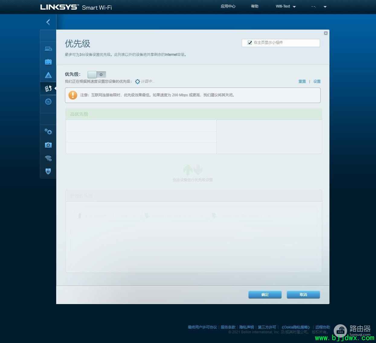Open the Speed Test gauge icon
The height and width of the screenshot is (343, 376).
48,102
